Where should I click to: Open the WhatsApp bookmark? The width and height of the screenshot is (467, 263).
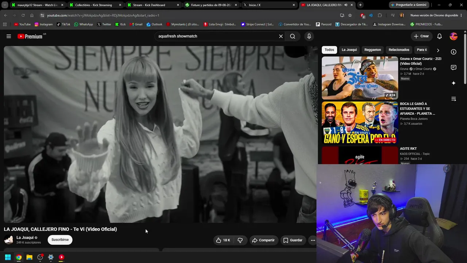tap(83, 24)
